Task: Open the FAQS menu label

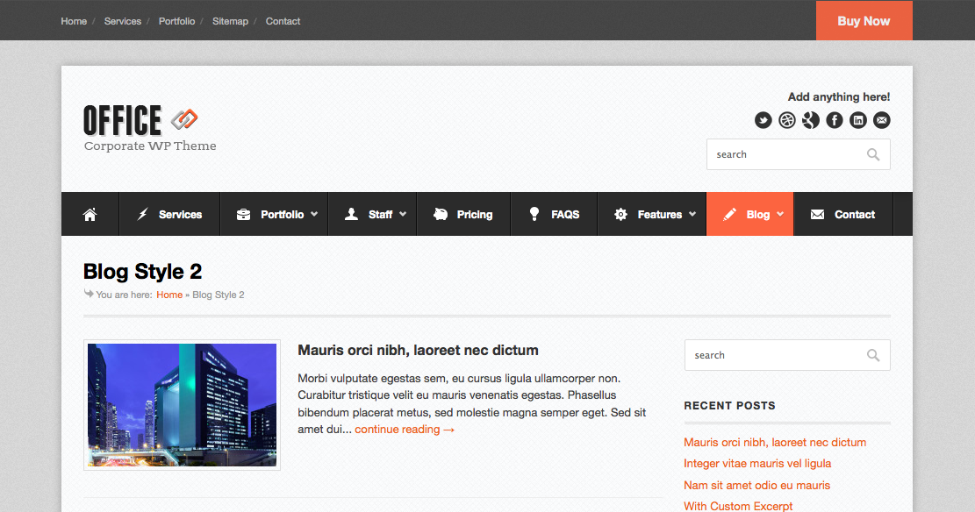Action: pos(565,215)
